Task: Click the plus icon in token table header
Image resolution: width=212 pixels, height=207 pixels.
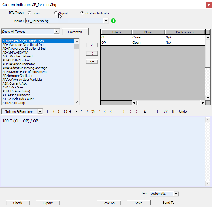Action: coord(208,32)
